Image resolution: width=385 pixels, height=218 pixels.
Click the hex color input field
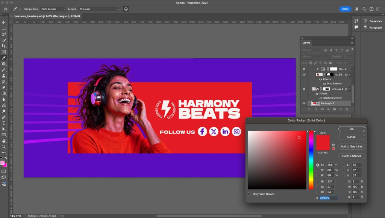pos(328,198)
